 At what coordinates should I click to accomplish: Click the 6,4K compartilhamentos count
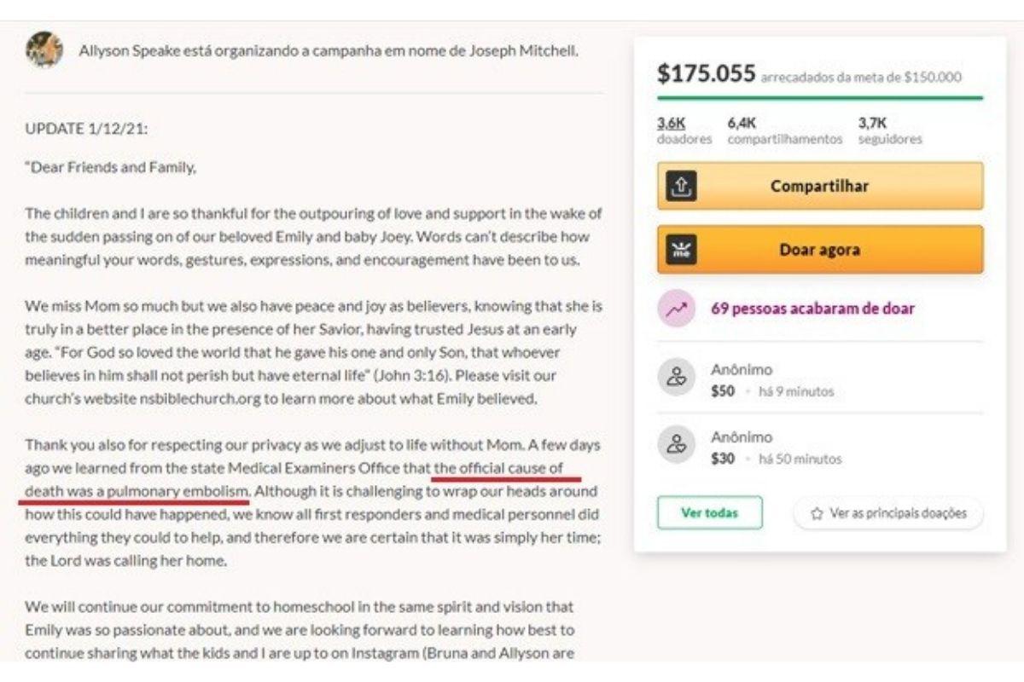pyautogui.click(x=742, y=123)
